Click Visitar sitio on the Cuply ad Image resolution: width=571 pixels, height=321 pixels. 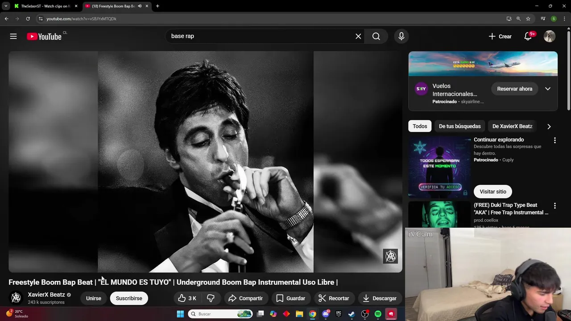[493, 192]
